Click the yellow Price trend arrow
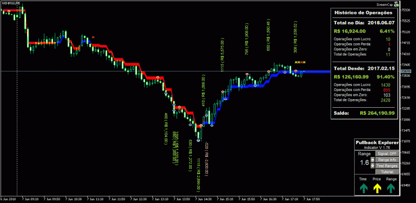 (x=377, y=188)
